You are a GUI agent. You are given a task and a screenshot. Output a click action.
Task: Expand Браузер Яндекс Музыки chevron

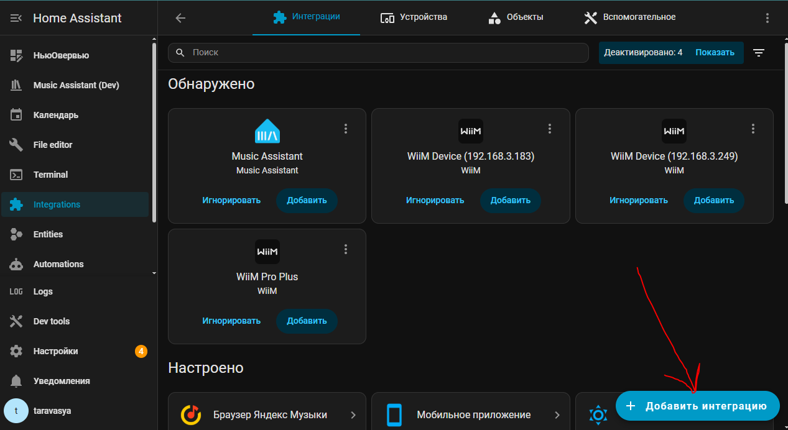353,414
